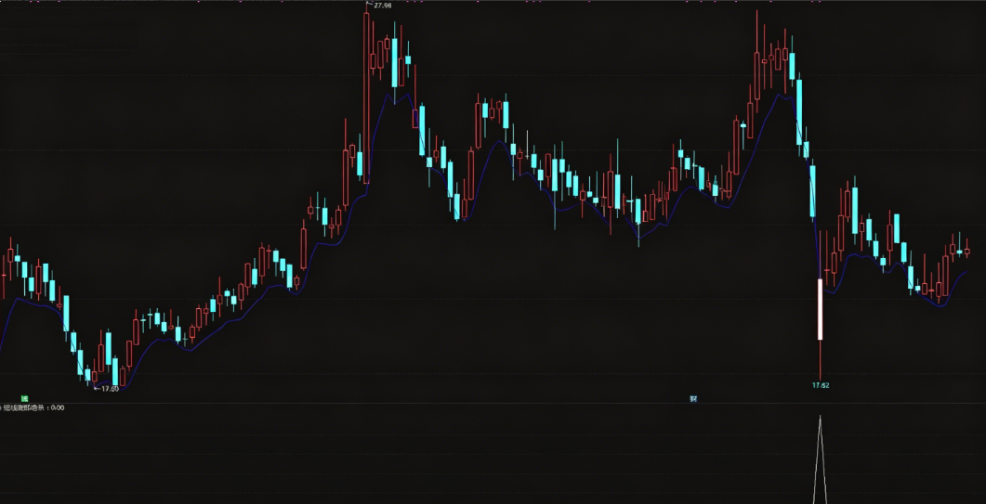This screenshot has height=504, width=986.
Task: Select the 17.60 low price label
Action: [x=110, y=389]
